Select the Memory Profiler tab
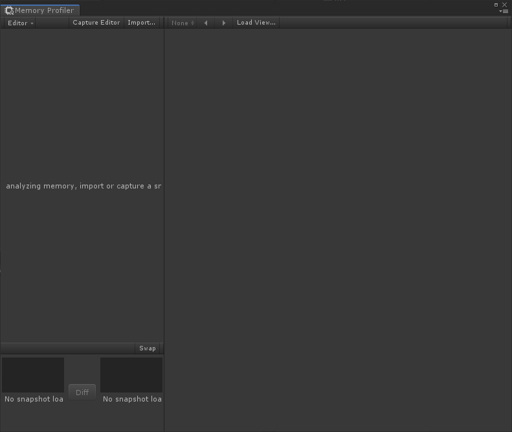 pyautogui.click(x=40, y=10)
